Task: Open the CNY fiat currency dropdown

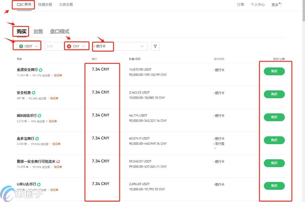Action: click(x=83, y=46)
